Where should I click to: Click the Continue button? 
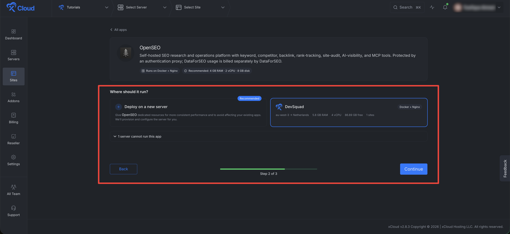pos(413,169)
